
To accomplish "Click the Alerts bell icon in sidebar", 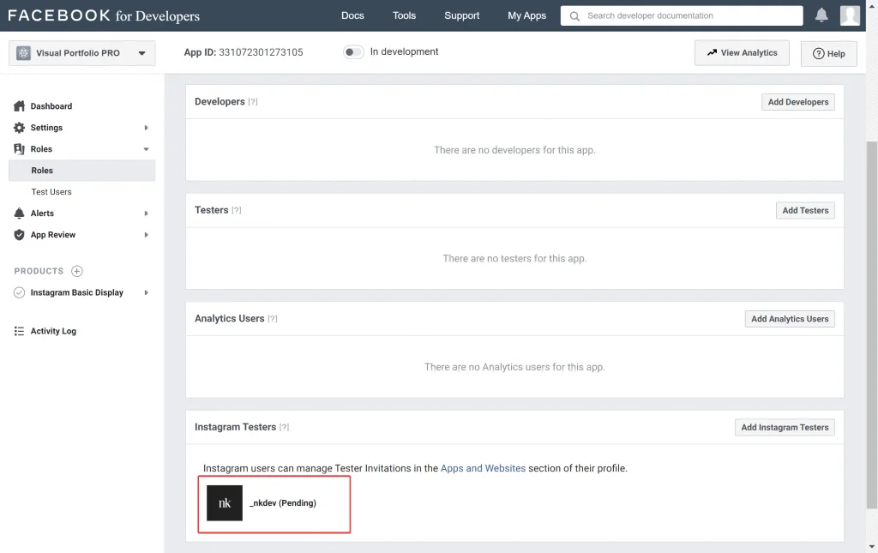I will tap(19, 213).
